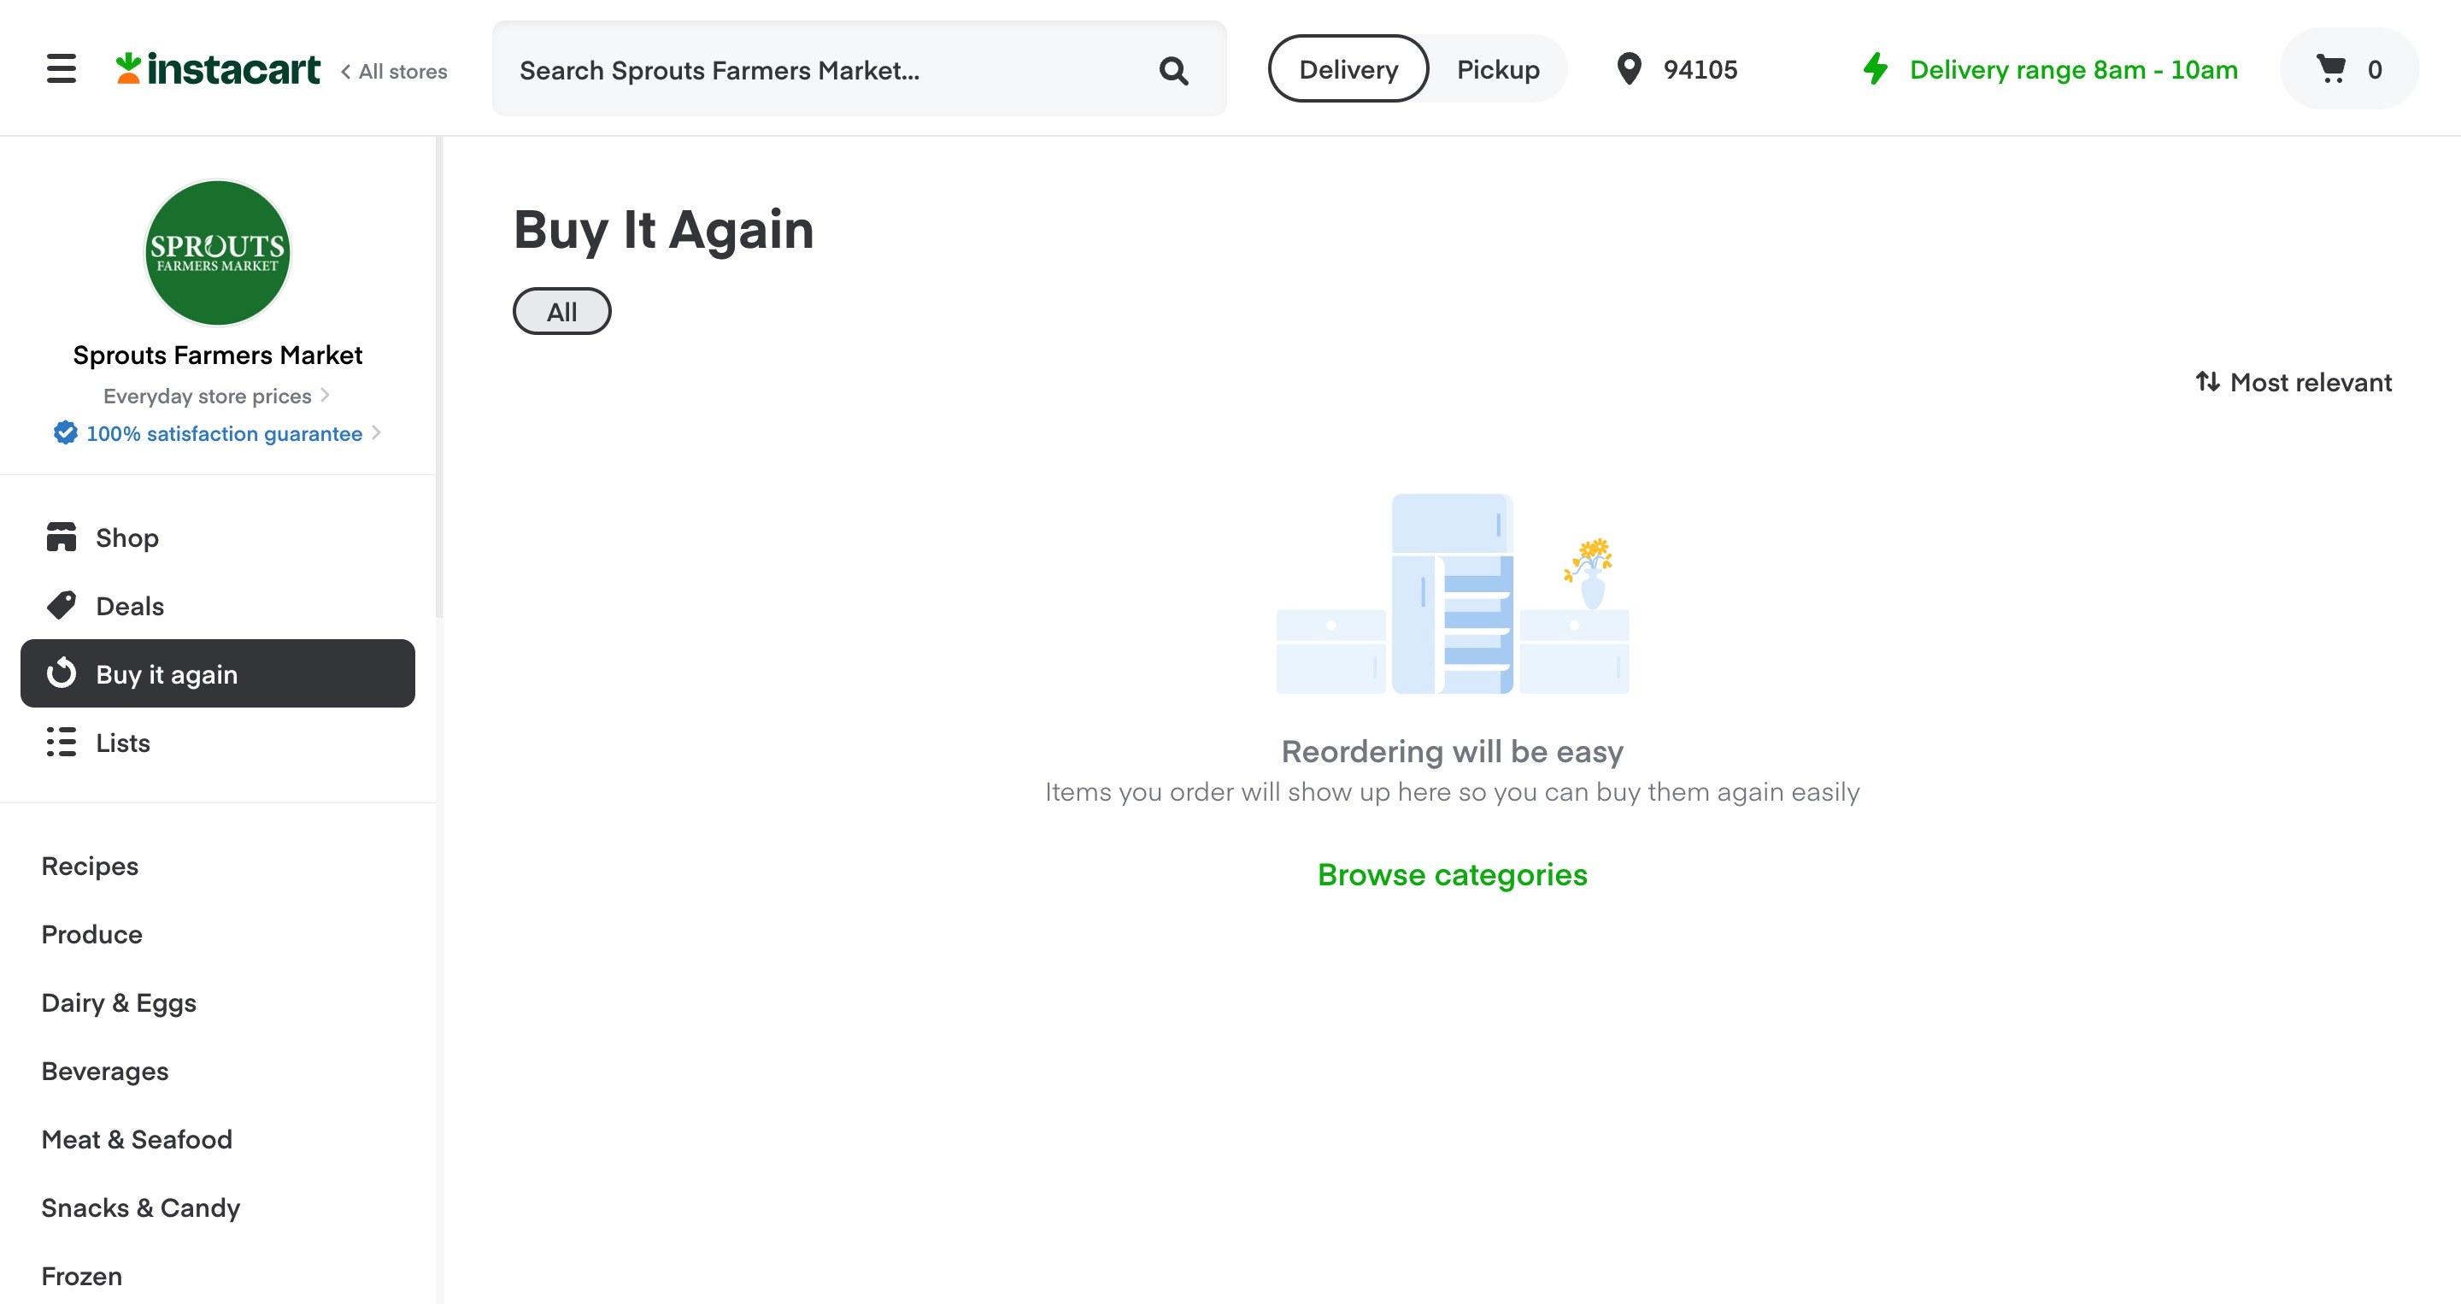The height and width of the screenshot is (1304, 2461).
Task: Open the Recipes category
Action: 90,866
